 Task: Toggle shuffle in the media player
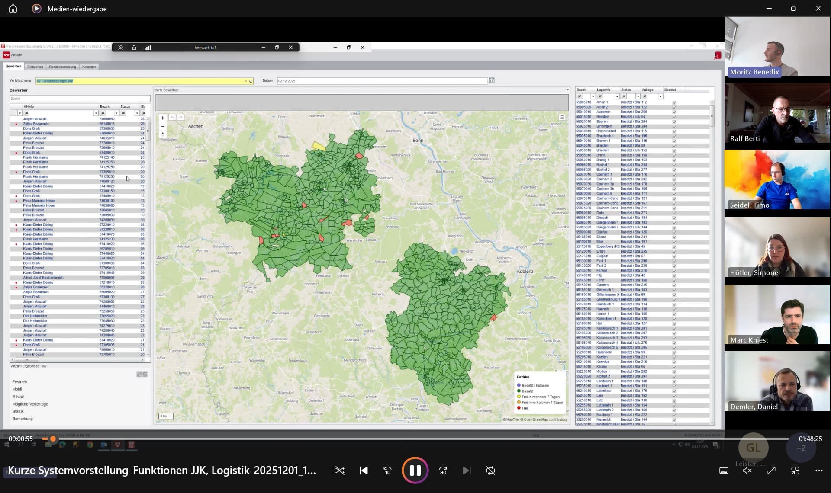point(340,471)
